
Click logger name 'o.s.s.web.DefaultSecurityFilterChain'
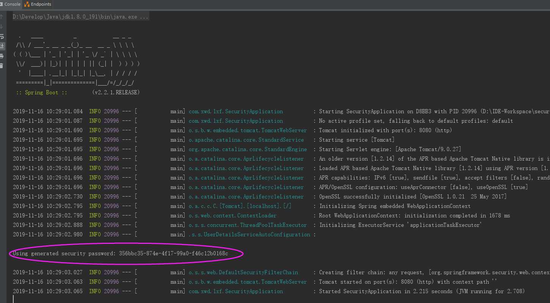click(243, 272)
